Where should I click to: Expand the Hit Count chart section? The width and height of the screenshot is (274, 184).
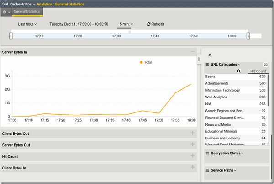point(193,156)
